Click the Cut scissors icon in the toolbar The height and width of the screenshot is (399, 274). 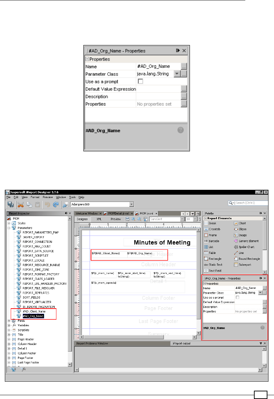click(x=21, y=204)
